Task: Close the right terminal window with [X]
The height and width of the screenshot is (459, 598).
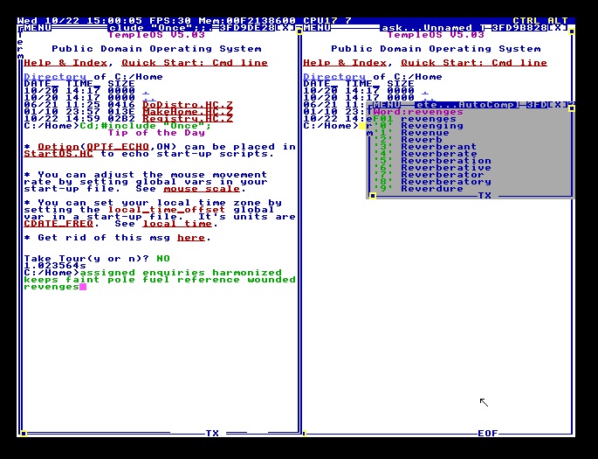Action: click(557, 28)
